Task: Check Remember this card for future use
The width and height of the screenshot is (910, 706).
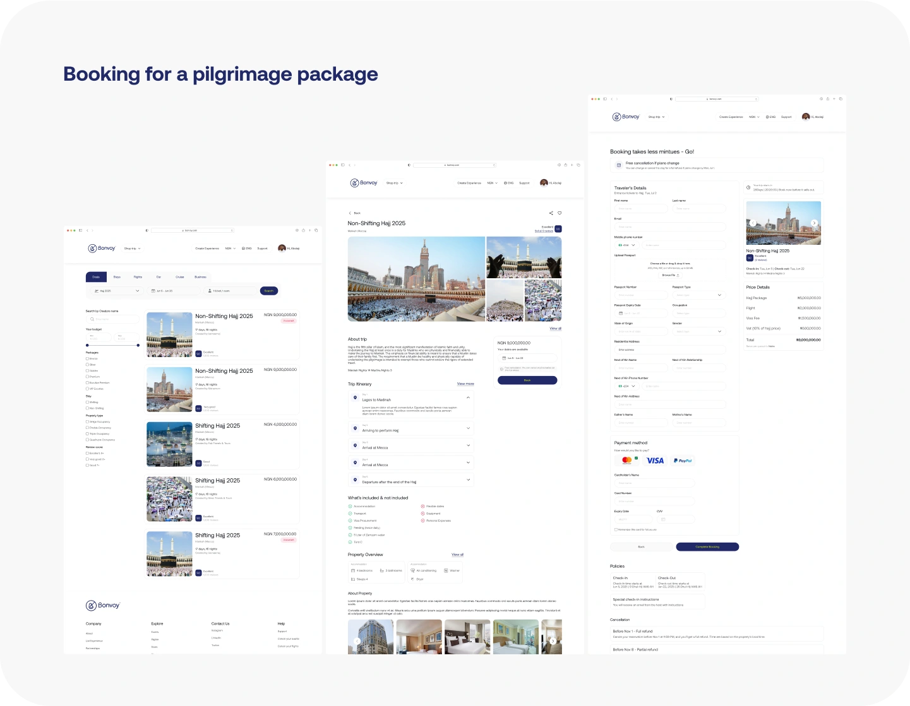Action: tap(616, 529)
